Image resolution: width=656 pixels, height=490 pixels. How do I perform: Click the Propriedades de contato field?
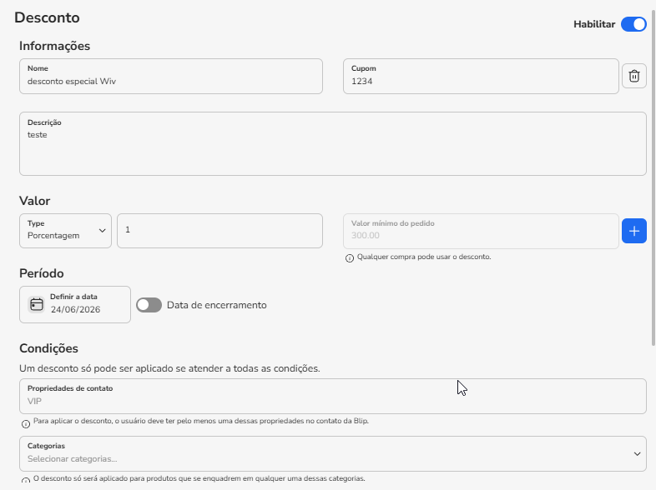tap(333, 397)
